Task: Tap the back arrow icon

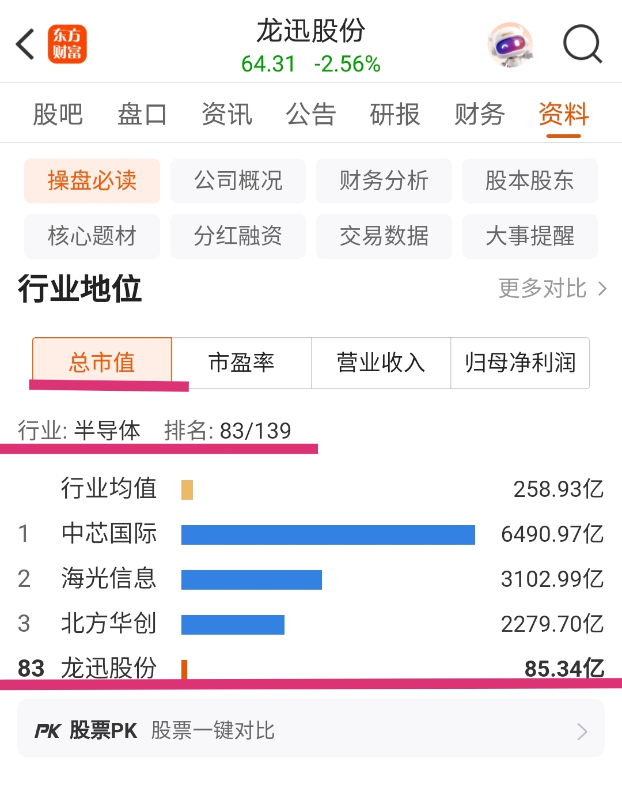Action: point(25,44)
